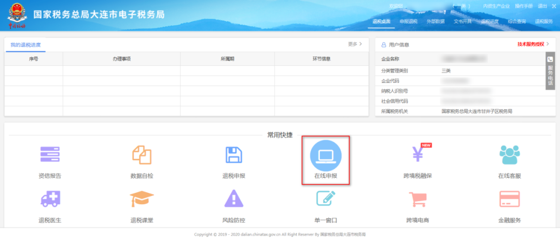The height and width of the screenshot is (240, 560).
Task: Select the 我的退税进度 tab
Action: click(25, 45)
